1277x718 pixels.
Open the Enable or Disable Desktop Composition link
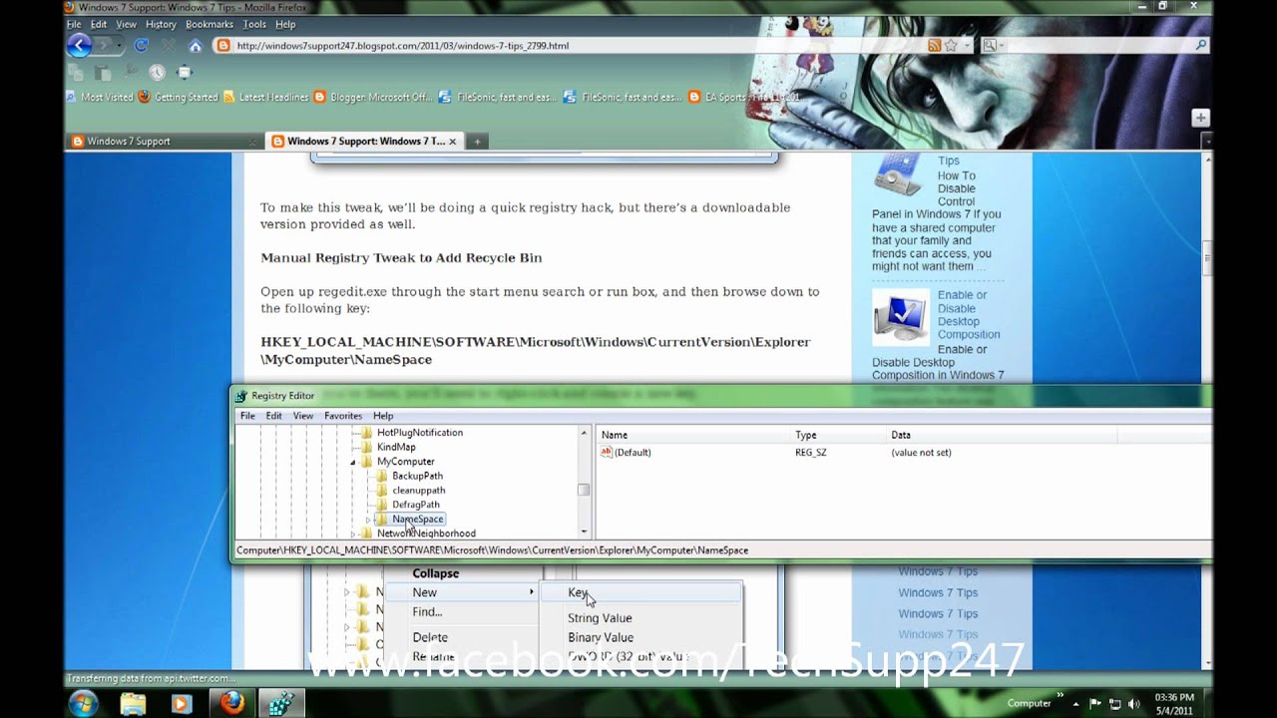[x=969, y=315]
